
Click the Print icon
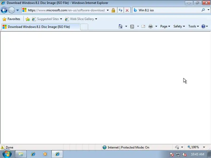[x=150, y=26]
